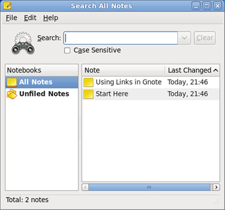Click the Notebooks column header
225x210 pixels.
(42, 70)
